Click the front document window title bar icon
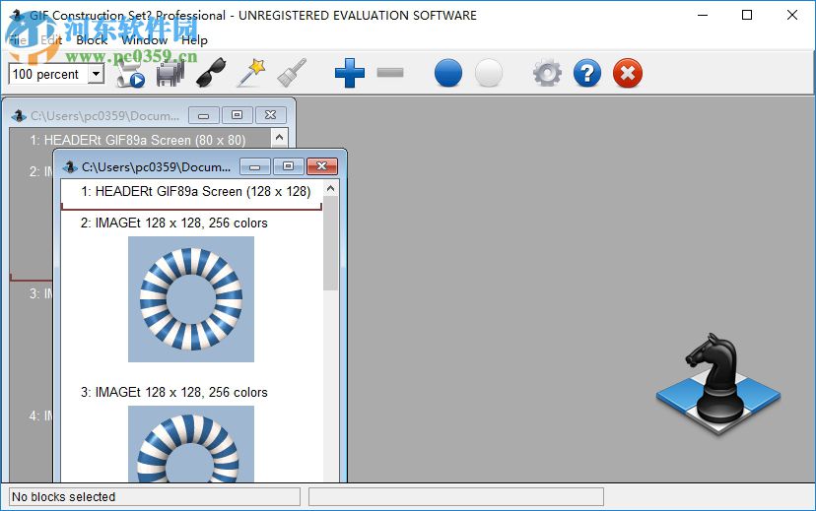The image size is (816, 511). (x=70, y=166)
